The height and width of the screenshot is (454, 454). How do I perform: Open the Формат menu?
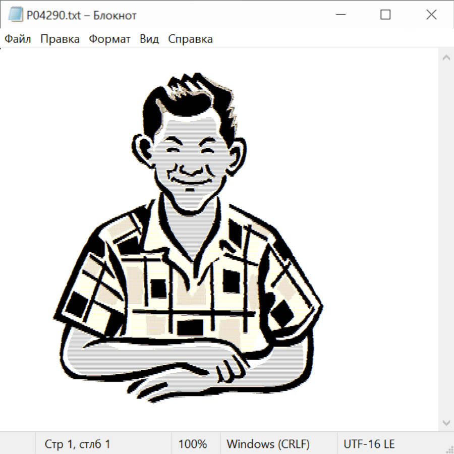109,39
